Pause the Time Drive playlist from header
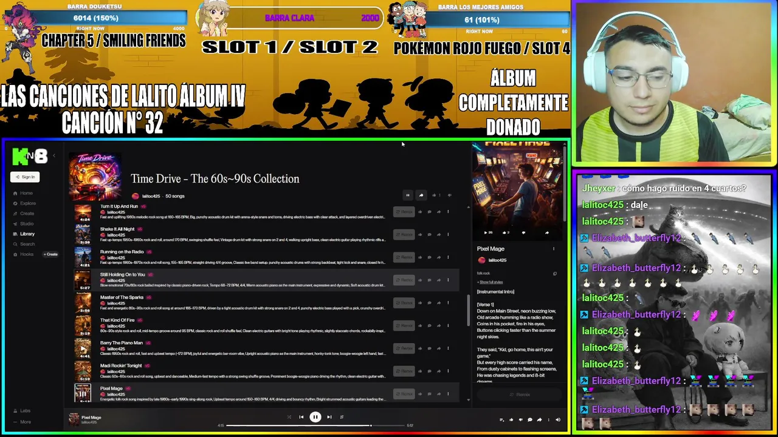The height and width of the screenshot is (437, 778). pyautogui.click(x=407, y=195)
